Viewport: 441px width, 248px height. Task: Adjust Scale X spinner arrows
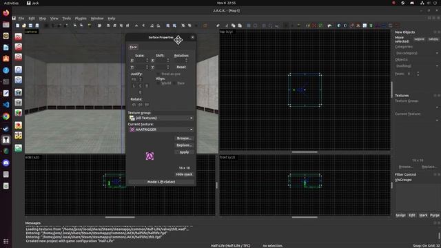tap(147, 61)
